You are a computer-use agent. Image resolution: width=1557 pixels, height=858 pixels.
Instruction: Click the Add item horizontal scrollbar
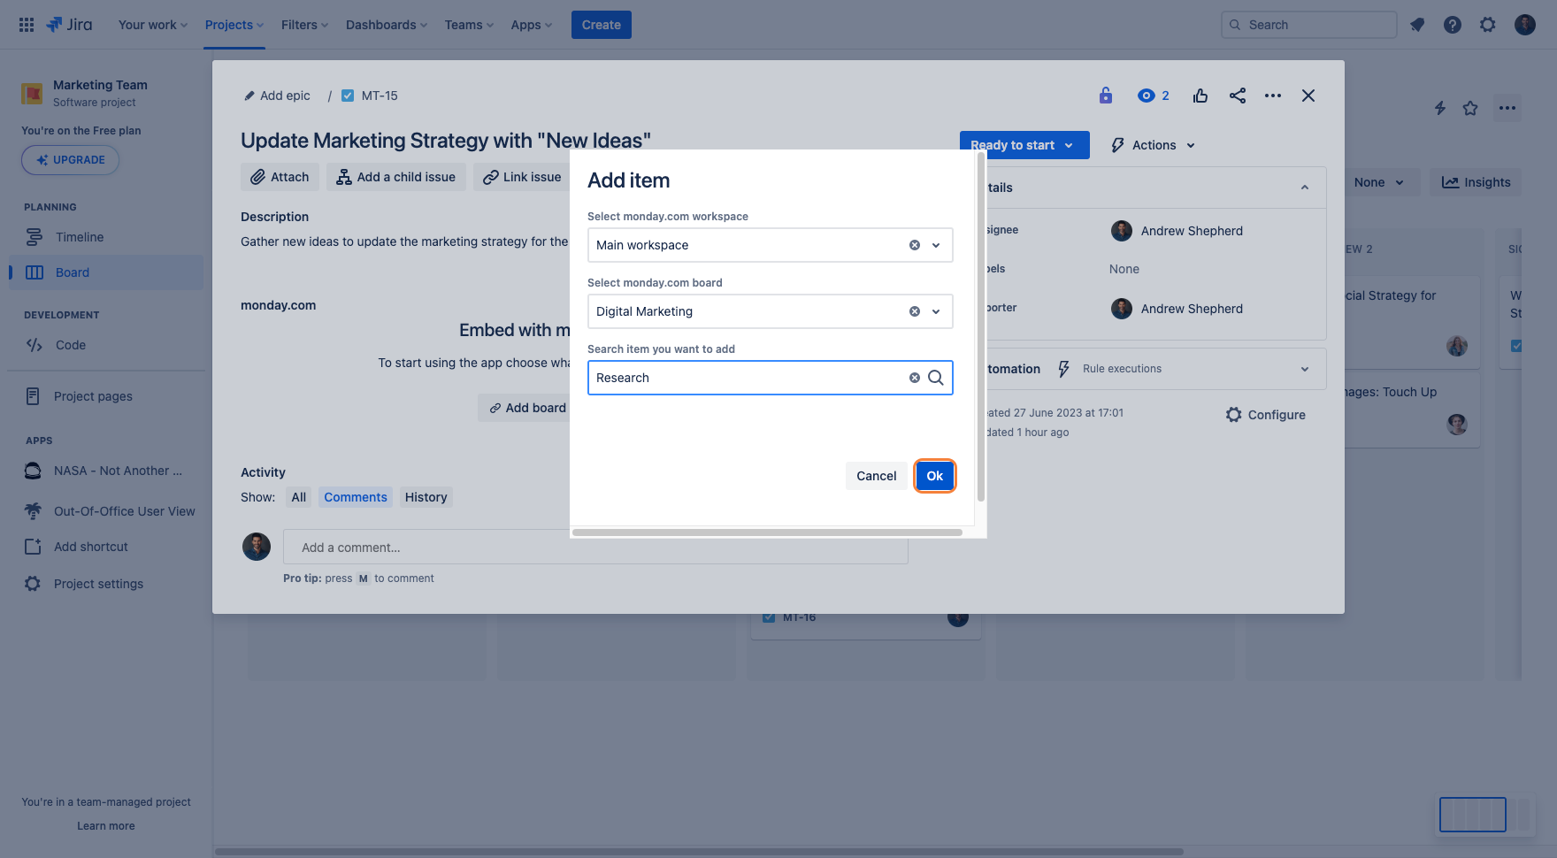[767, 532]
